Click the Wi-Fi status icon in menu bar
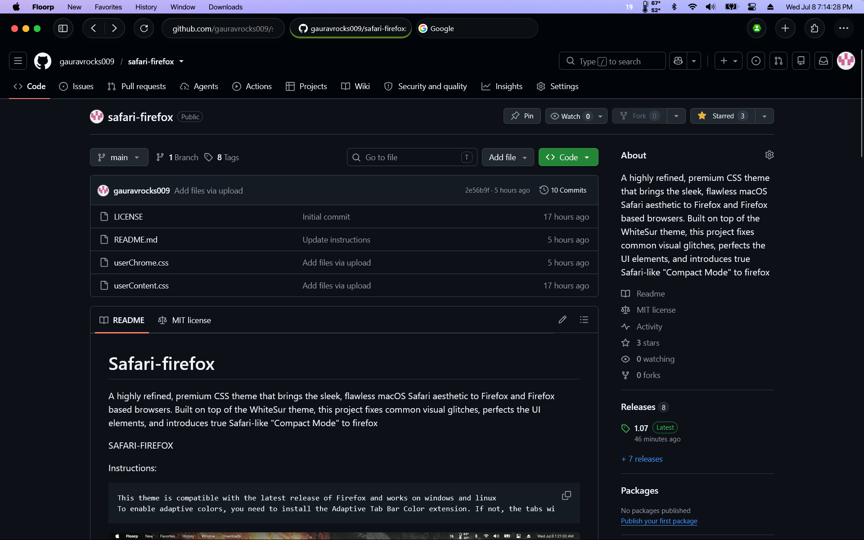This screenshot has width=864, height=540. click(693, 7)
